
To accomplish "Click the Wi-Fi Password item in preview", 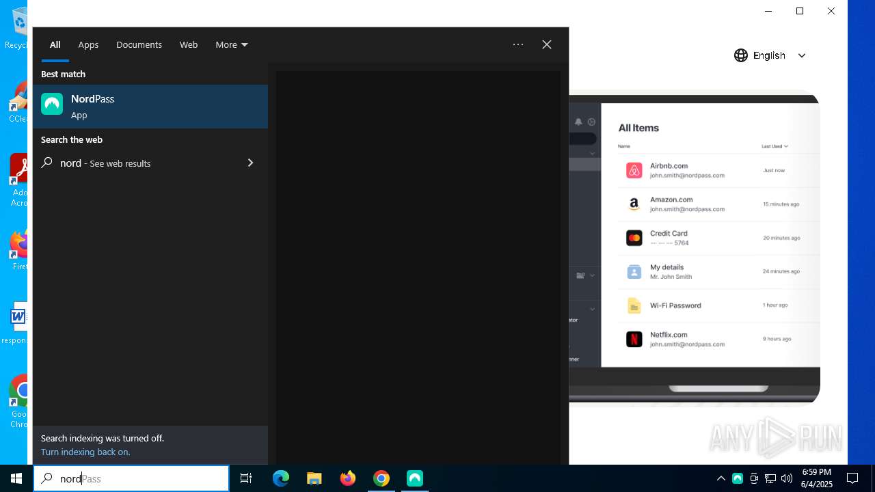I will click(718, 305).
